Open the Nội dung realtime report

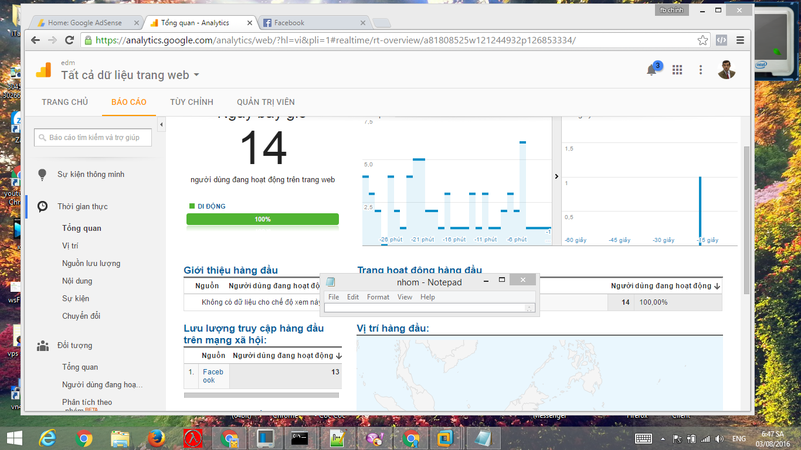point(77,281)
